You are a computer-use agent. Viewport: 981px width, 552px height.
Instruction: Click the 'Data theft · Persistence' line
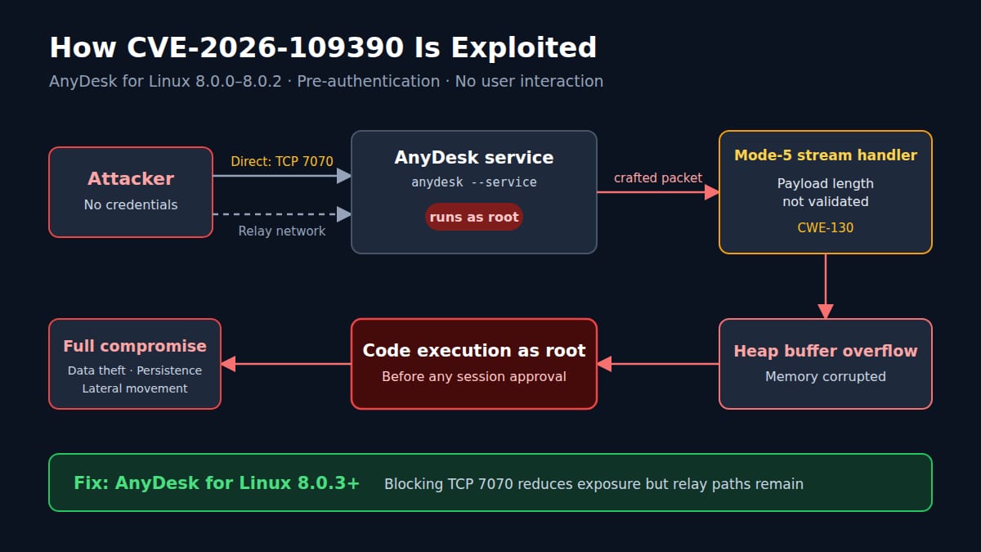pos(135,370)
